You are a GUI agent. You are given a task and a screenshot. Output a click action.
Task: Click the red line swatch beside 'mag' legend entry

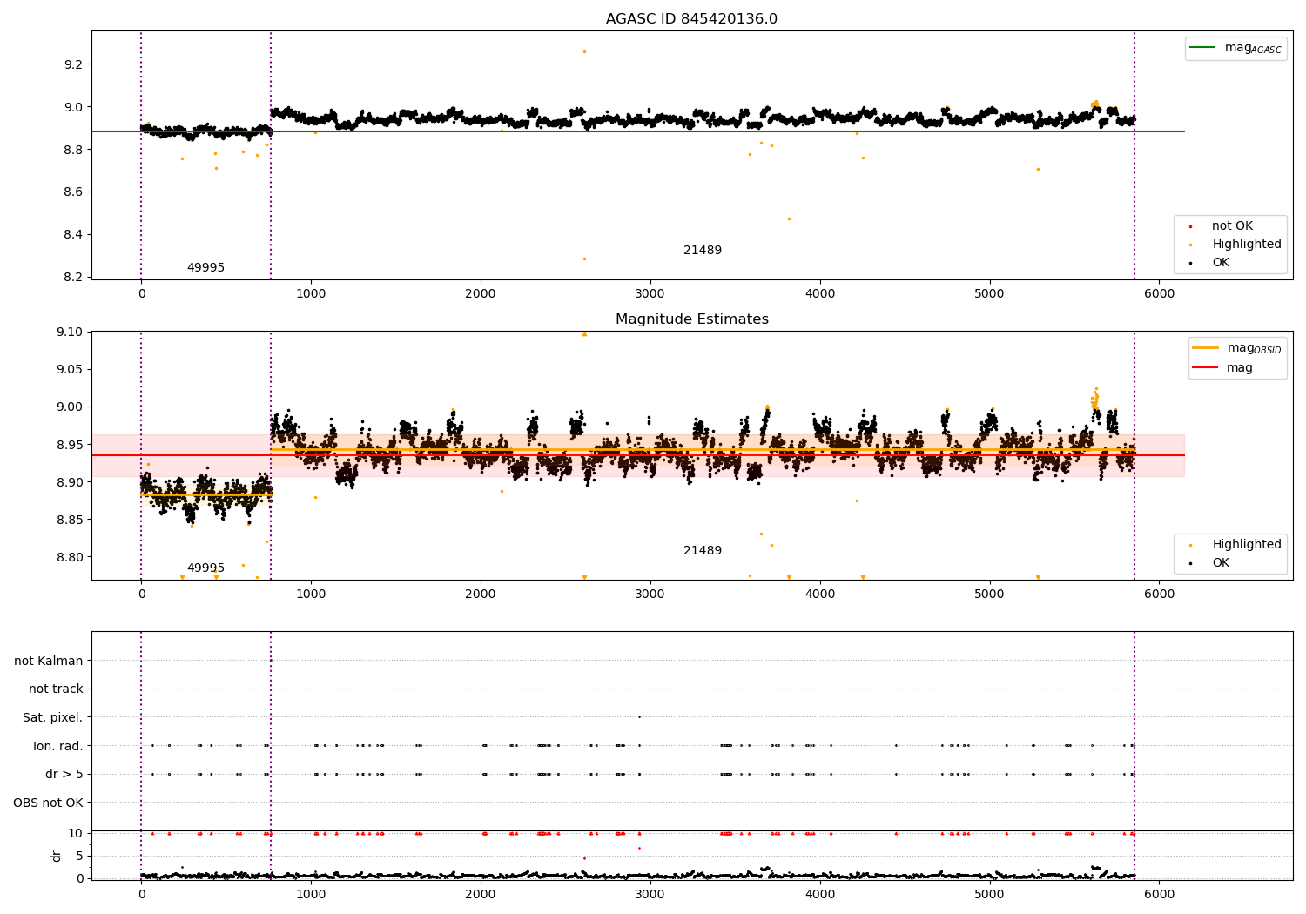tap(1206, 368)
